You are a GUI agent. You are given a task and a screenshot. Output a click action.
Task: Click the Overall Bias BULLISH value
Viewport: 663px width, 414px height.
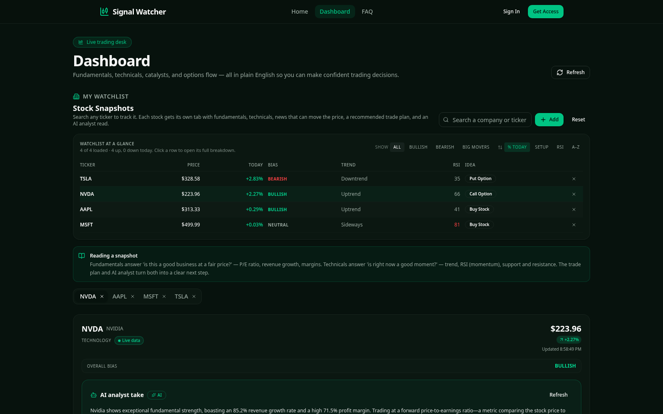565,366
